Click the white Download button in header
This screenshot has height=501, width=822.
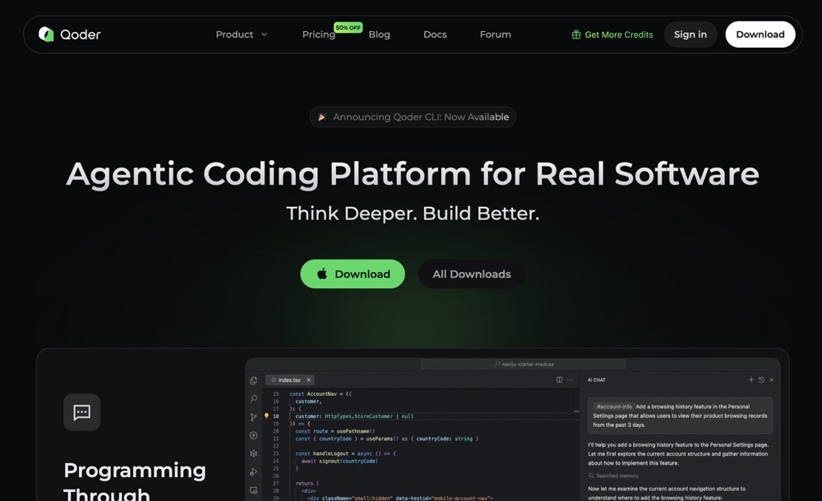[760, 34]
